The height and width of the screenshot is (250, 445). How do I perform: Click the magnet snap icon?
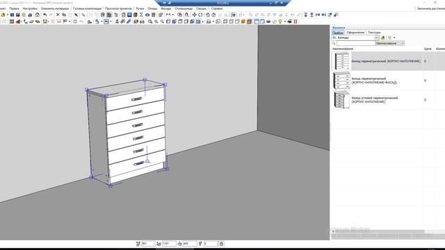click(186, 15)
